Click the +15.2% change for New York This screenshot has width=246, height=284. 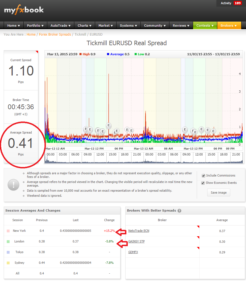109,231
